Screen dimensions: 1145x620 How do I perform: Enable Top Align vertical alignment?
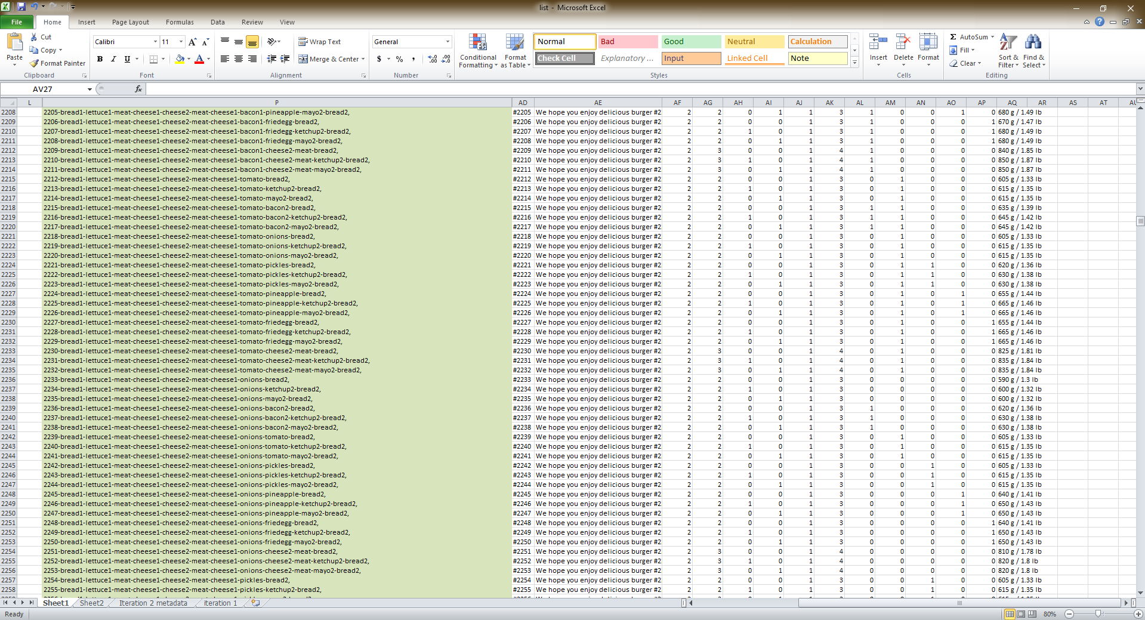[225, 42]
